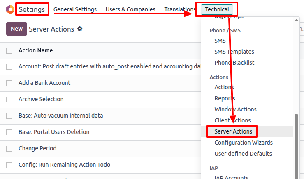Screen dimensions: 304x179
Task: Select the Change Period row checkbox
Action: (9, 149)
